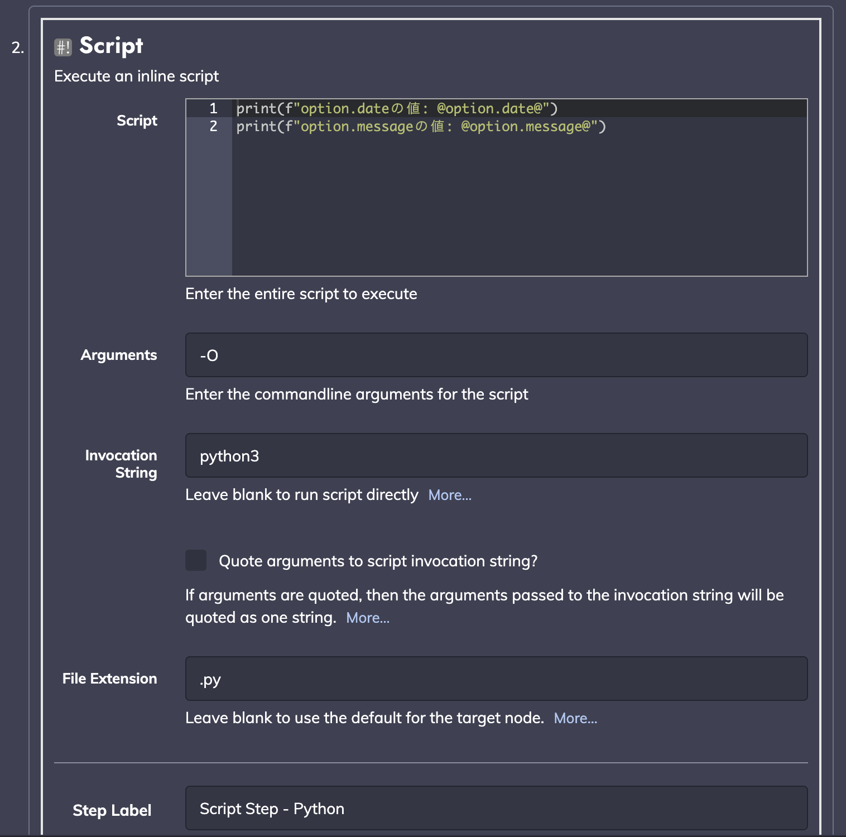Click the Script step shebang icon
Viewport: 846px width, 837px height.
[63, 47]
